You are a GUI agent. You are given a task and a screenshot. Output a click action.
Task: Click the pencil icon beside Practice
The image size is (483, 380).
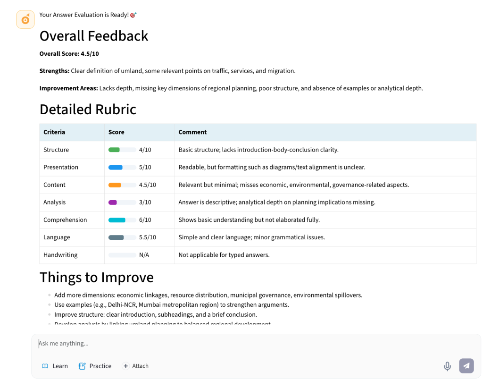(82, 366)
